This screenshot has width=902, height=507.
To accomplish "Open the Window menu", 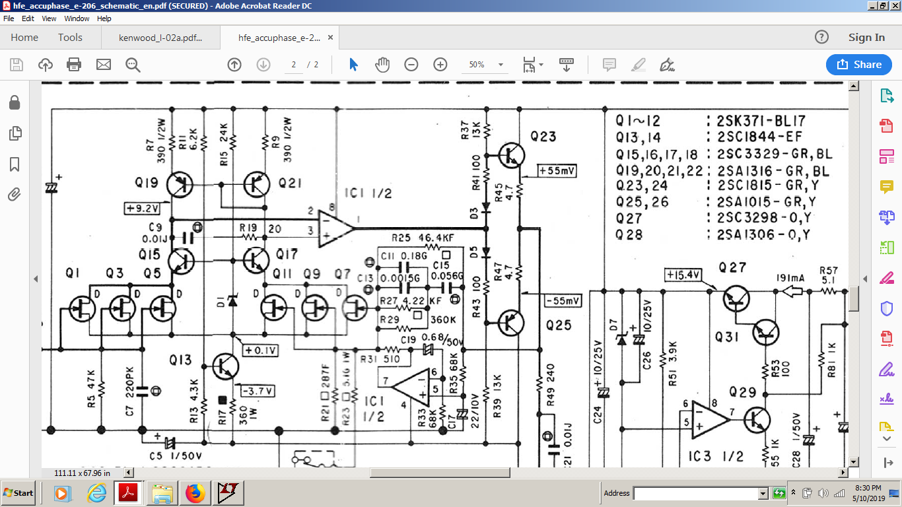I will pos(77,18).
